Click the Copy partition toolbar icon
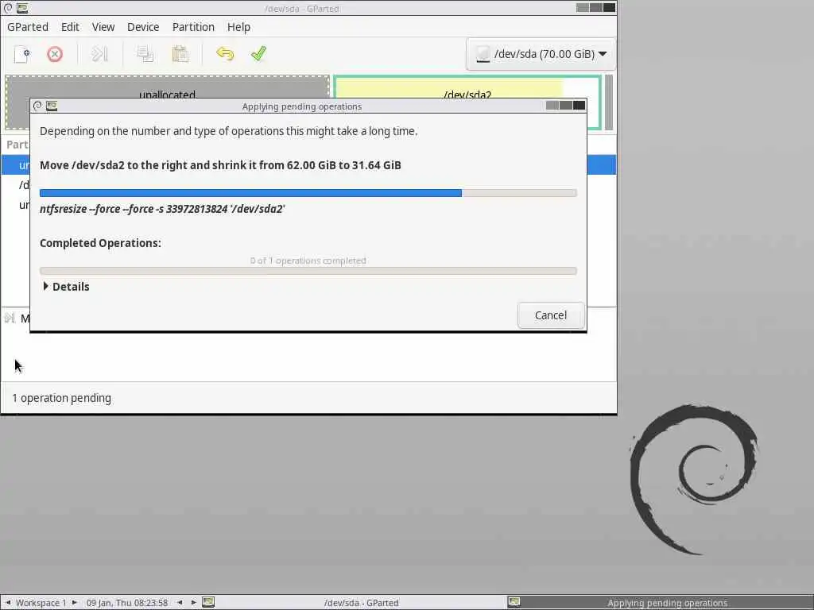Screen dimensions: 814x610 tap(145, 54)
